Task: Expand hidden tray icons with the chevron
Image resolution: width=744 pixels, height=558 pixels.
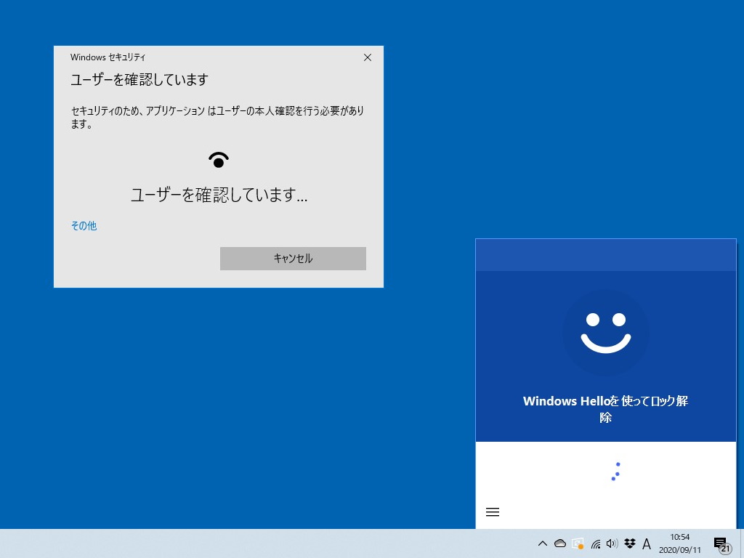Action: [x=543, y=543]
